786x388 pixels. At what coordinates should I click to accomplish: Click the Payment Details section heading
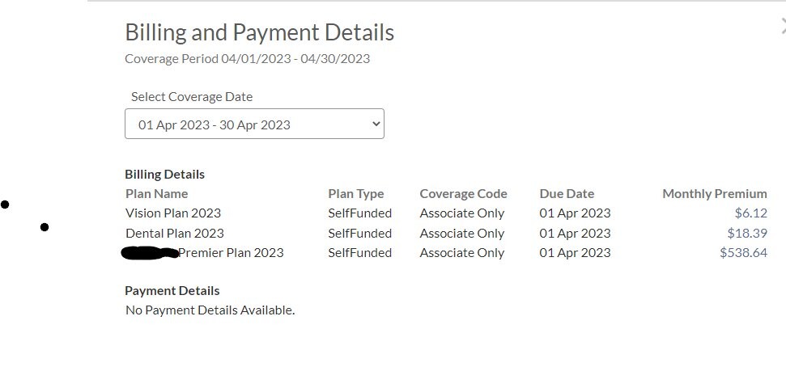172,290
